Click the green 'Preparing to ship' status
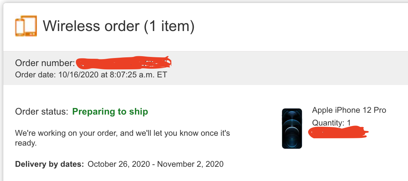Screen dimensions: 408x181 coord(110,112)
